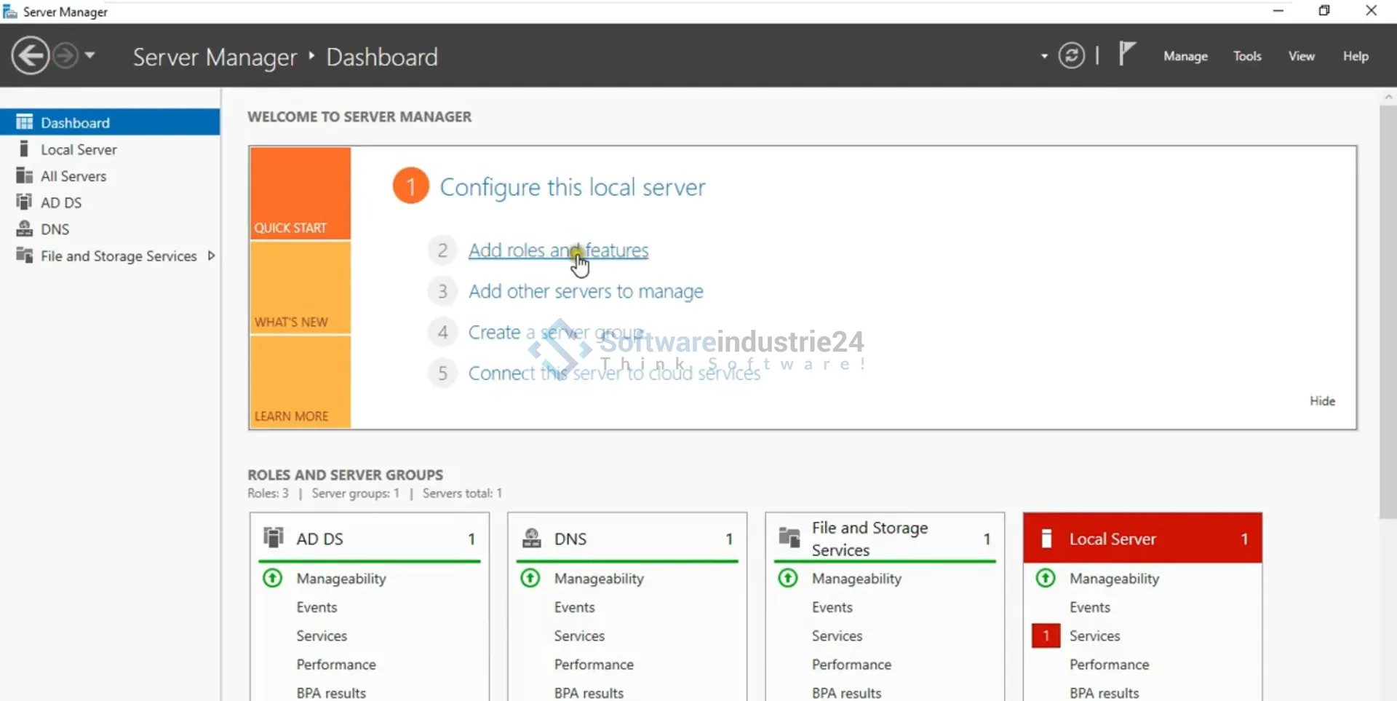Viewport: 1397px width, 701px height.
Task: Click the refresh dashboard icon
Action: (1071, 56)
